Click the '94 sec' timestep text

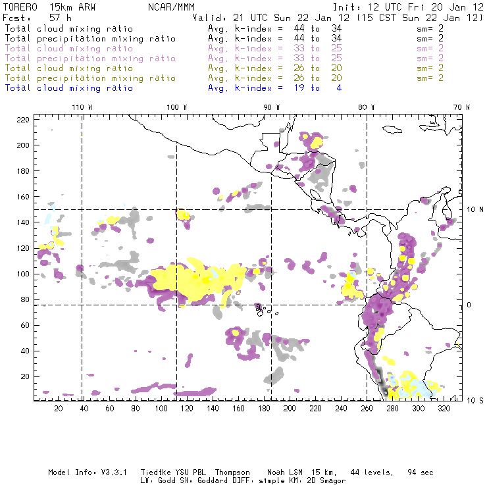[421, 473]
